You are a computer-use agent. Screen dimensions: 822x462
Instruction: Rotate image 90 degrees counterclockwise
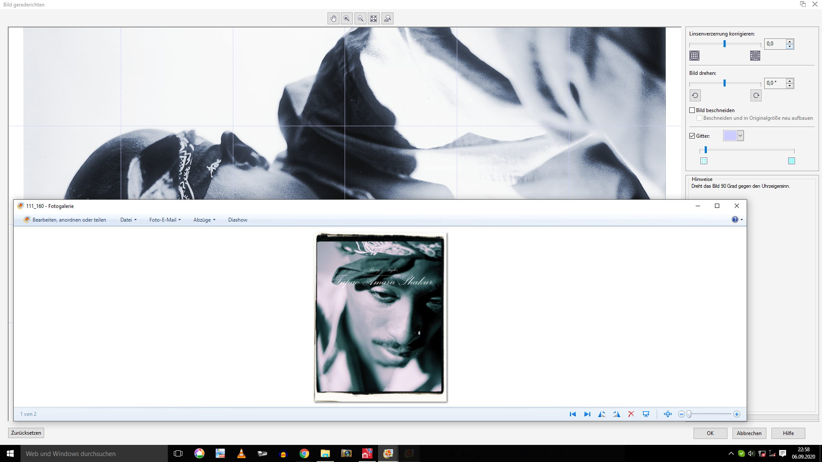pyautogui.click(x=695, y=95)
